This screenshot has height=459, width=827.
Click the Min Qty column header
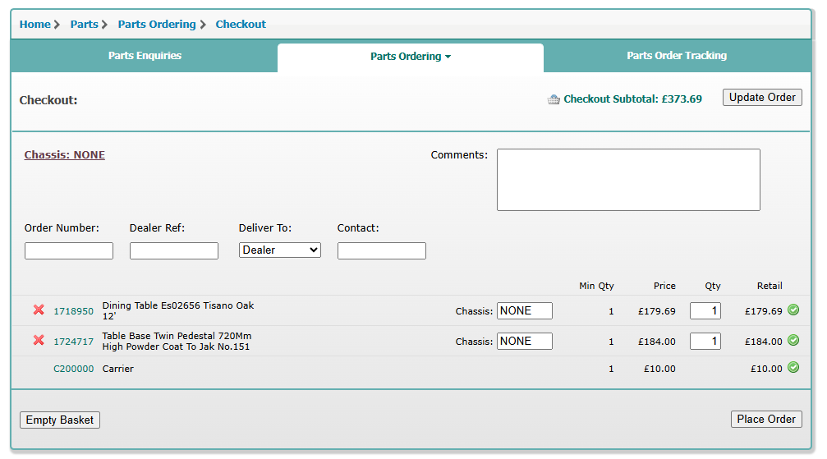(x=596, y=286)
